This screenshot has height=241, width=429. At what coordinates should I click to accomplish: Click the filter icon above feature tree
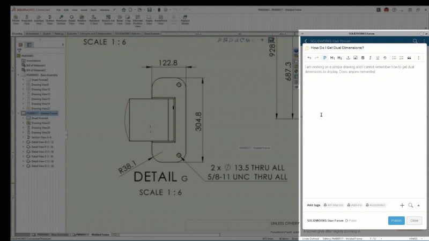coord(19,50)
